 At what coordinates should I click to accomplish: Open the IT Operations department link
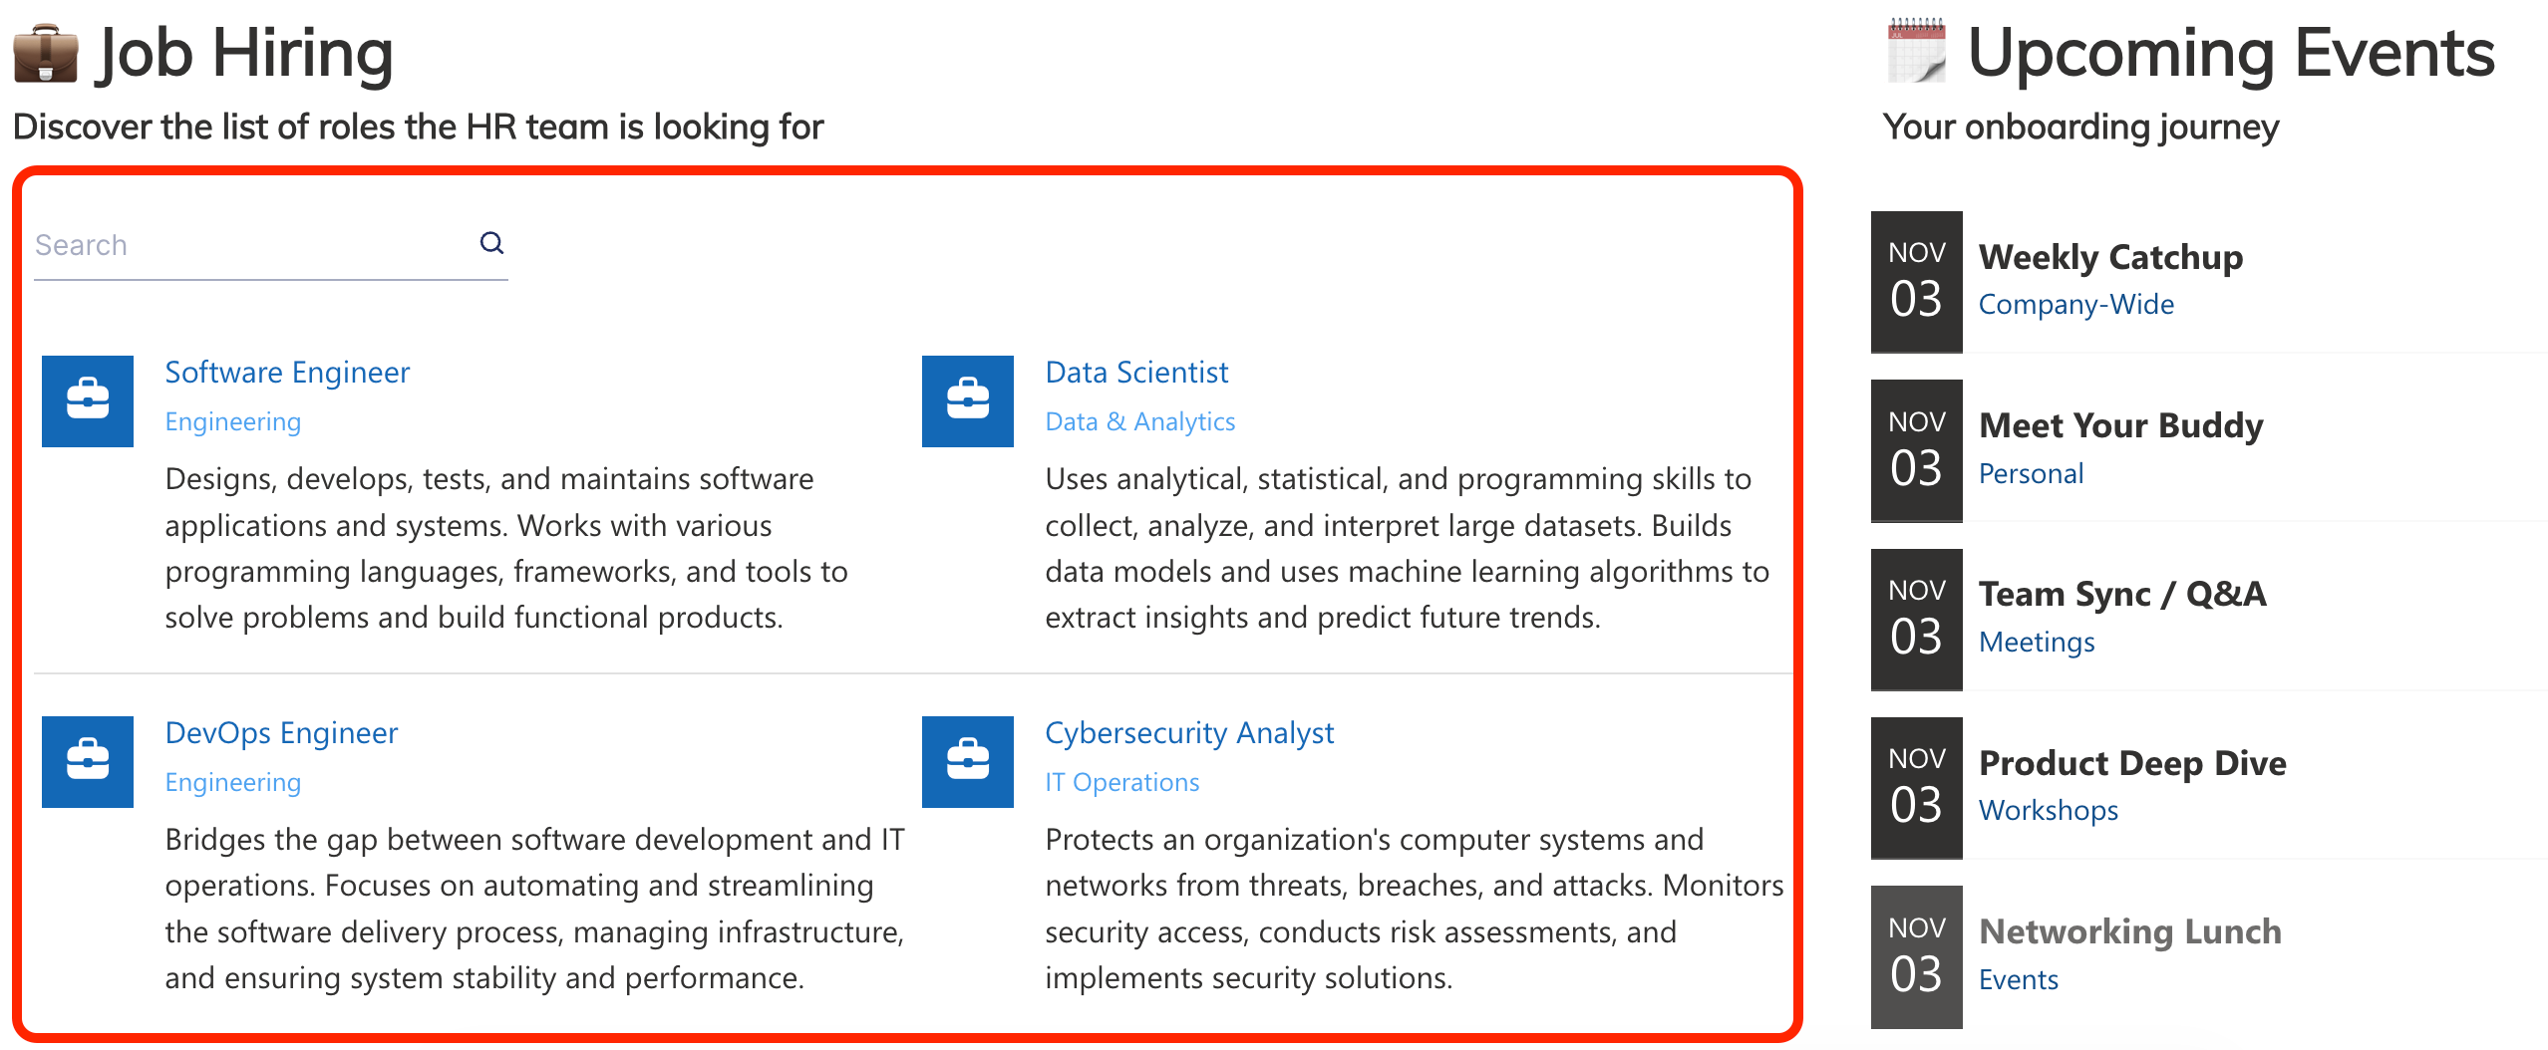(x=1122, y=782)
